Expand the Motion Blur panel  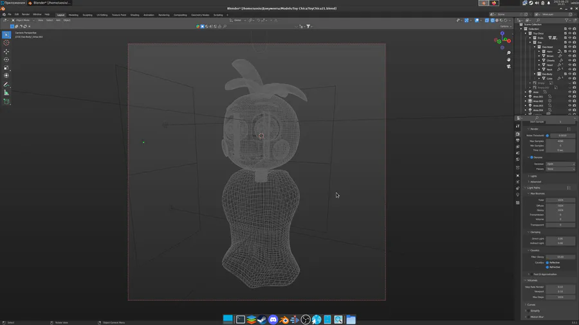click(x=535, y=317)
